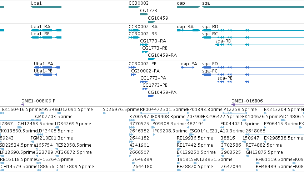Click feature label 3700597
The image size is (304, 172).
pos(139,117)
